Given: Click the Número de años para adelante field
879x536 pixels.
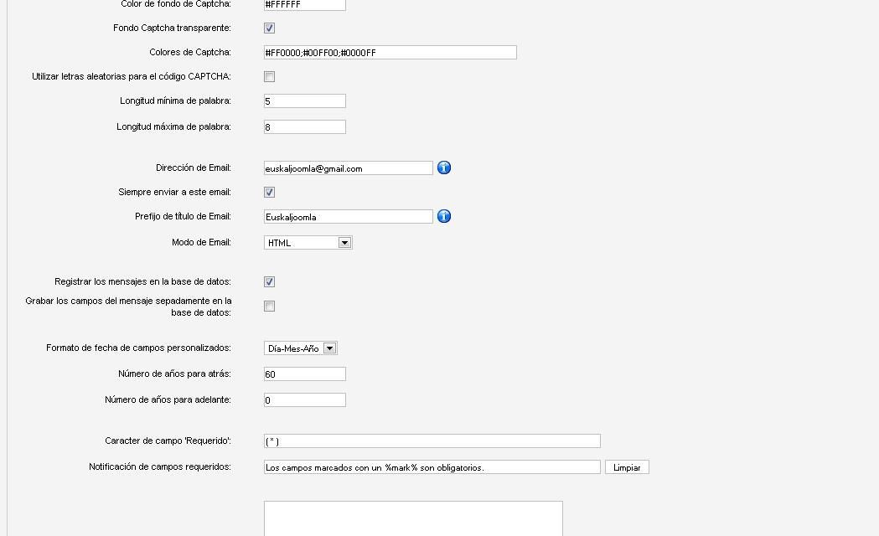Looking at the screenshot, I should click(305, 399).
